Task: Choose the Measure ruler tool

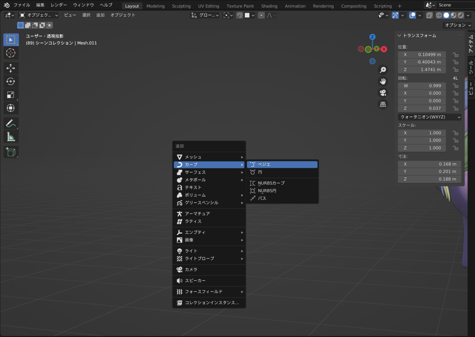Action: tap(11, 137)
